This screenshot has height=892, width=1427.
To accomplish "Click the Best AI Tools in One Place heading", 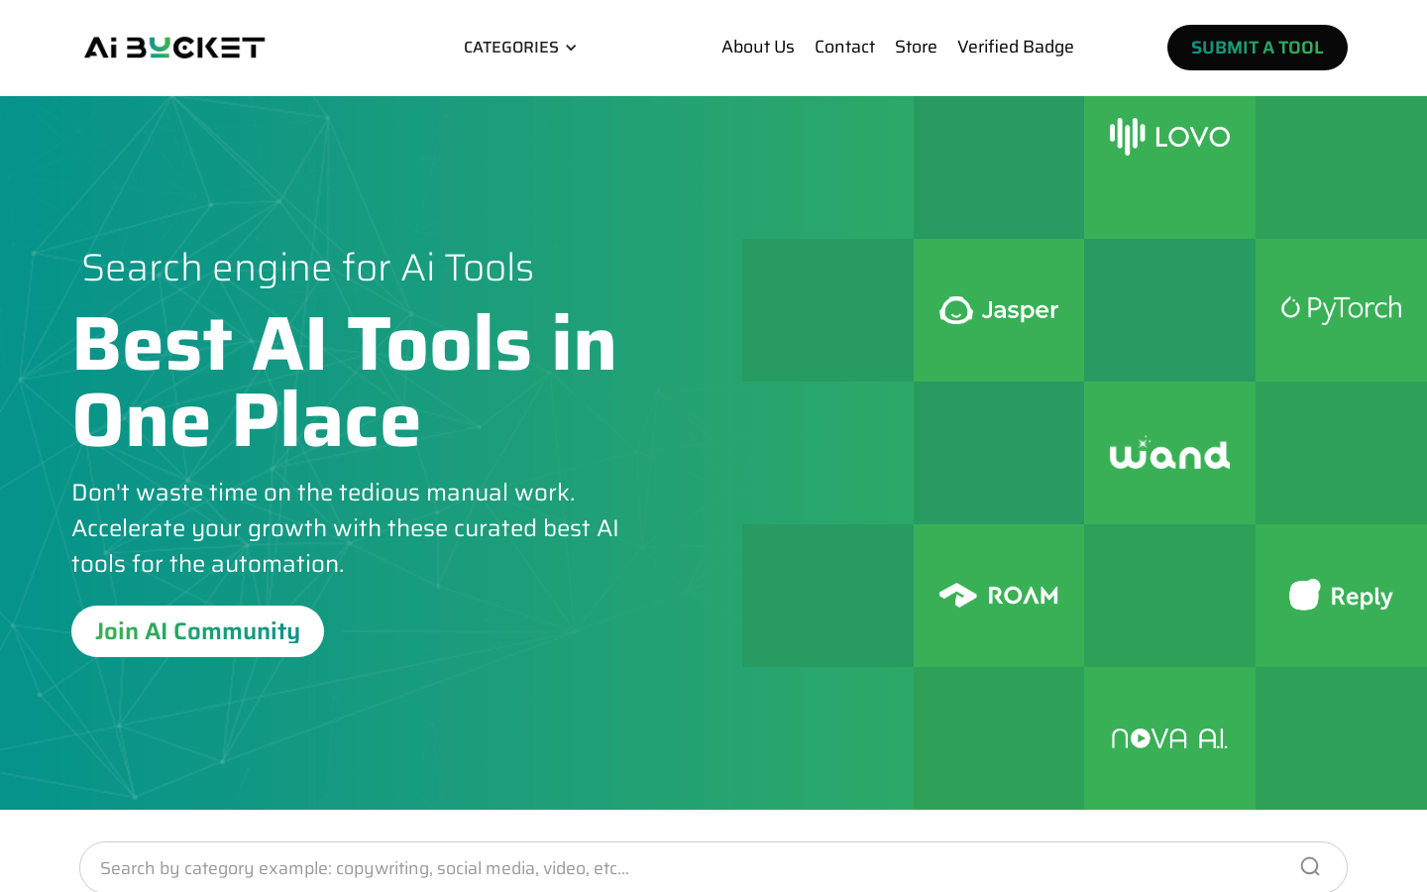I will click(x=344, y=382).
